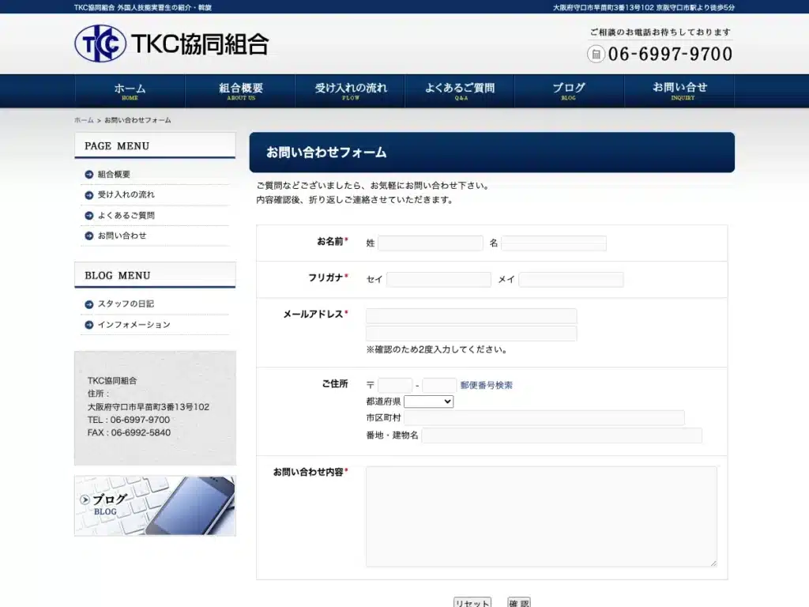Open the お問い合せ navigation tab

pyautogui.click(x=679, y=91)
